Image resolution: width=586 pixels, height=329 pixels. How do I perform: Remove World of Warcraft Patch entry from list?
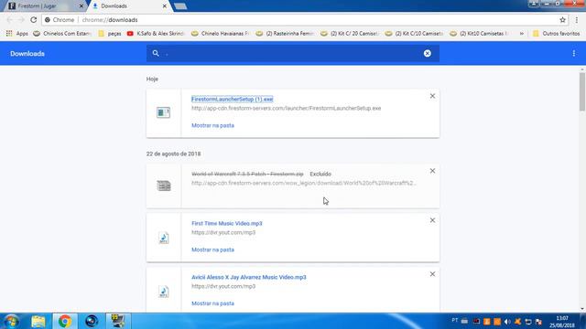[432, 171]
